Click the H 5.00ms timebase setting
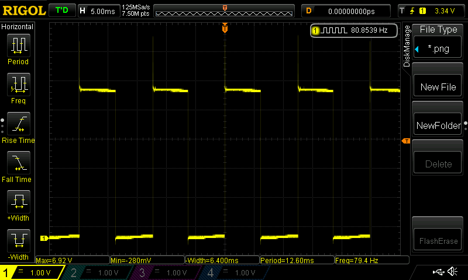 point(99,11)
